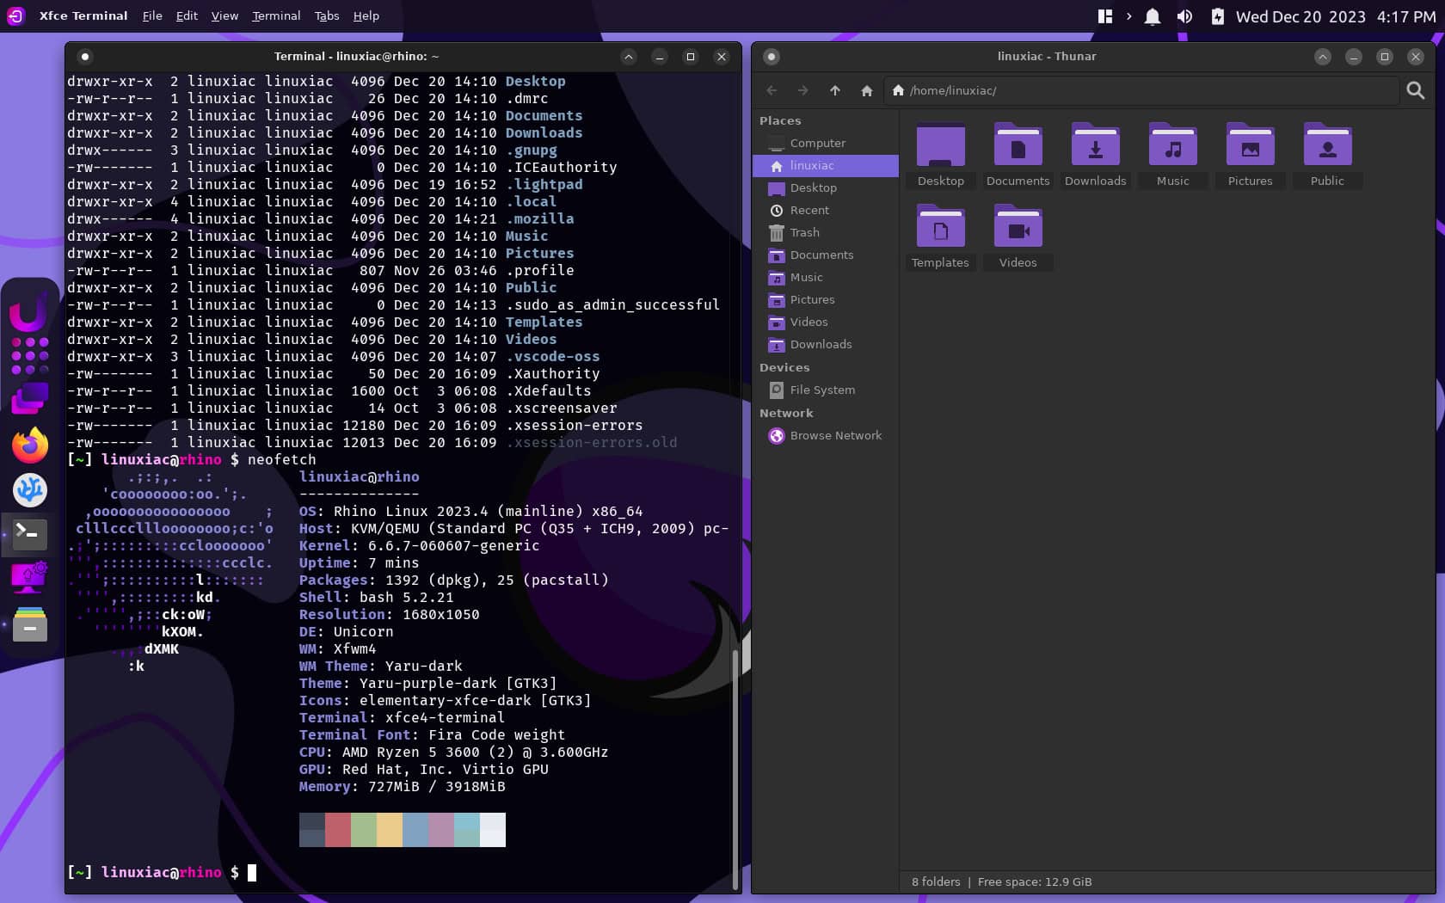The image size is (1445, 903).
Task: Open the Terminal menu in Xfce Terminal
Action: [x=276, y=15]
